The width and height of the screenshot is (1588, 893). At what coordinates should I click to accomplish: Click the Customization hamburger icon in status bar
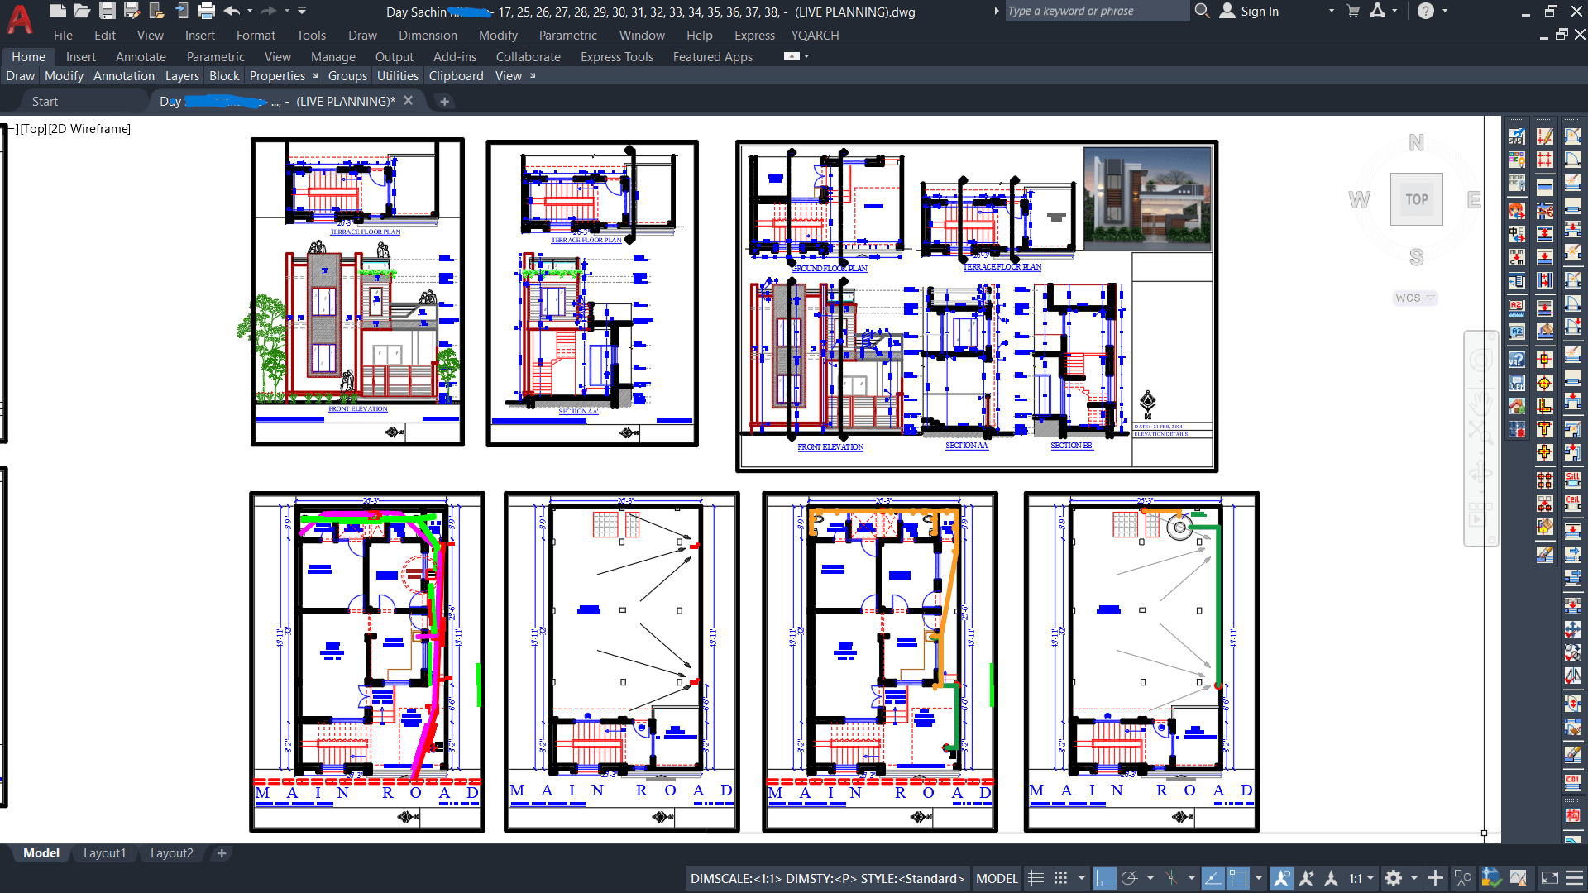point(1575,878)
